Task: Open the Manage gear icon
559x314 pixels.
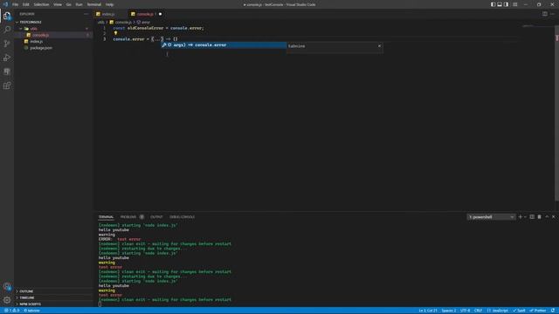Action: click(x=7, y=300)
